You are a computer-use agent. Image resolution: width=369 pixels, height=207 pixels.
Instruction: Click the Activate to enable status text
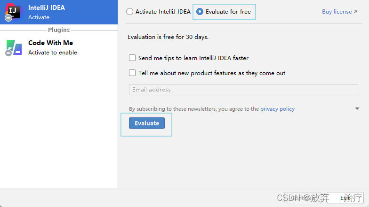53,53
